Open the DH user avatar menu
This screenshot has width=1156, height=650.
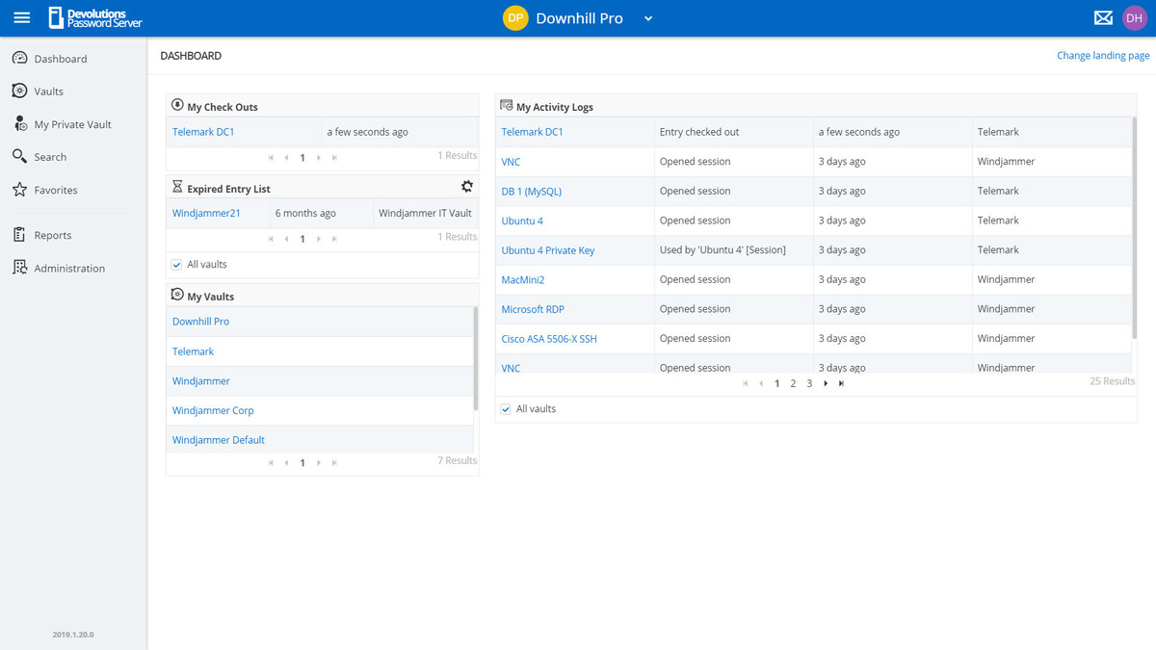pos(1135,18)
